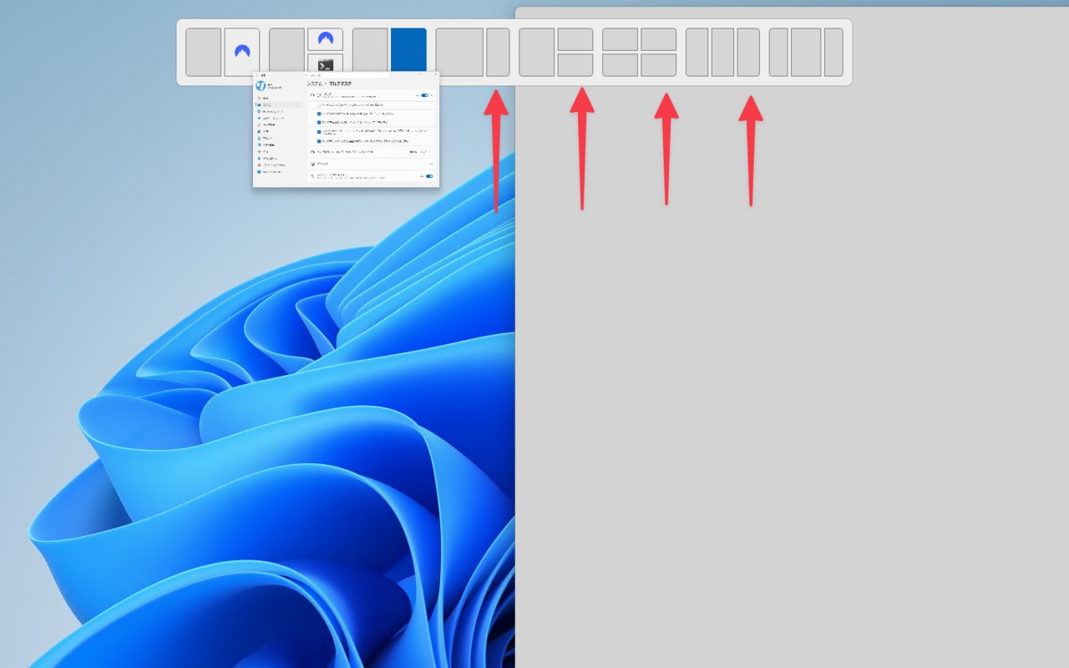This screenshot has height=668, width=1069.
Task: Pick right narrow zone of the narrow-wide-narrow layout
Action: pos(833,52)
